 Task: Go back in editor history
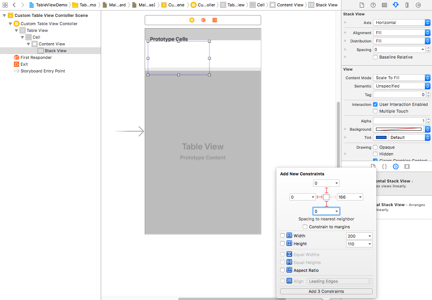pyautogui.click(x=14, y=5)
